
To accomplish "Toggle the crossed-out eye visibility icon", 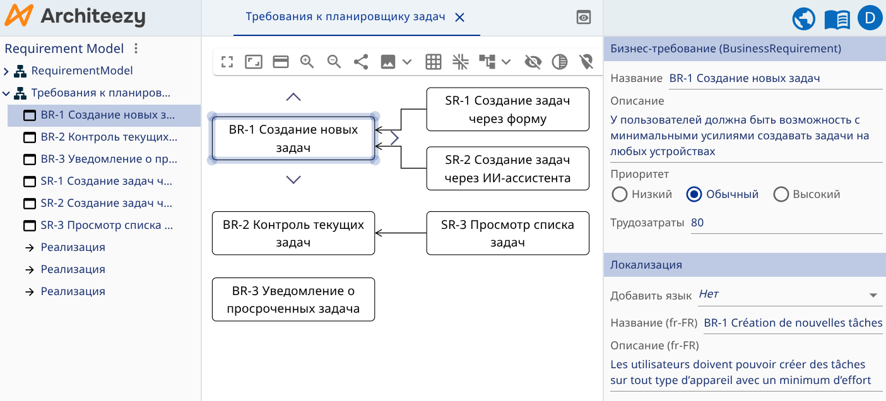I will click(533, 62).
